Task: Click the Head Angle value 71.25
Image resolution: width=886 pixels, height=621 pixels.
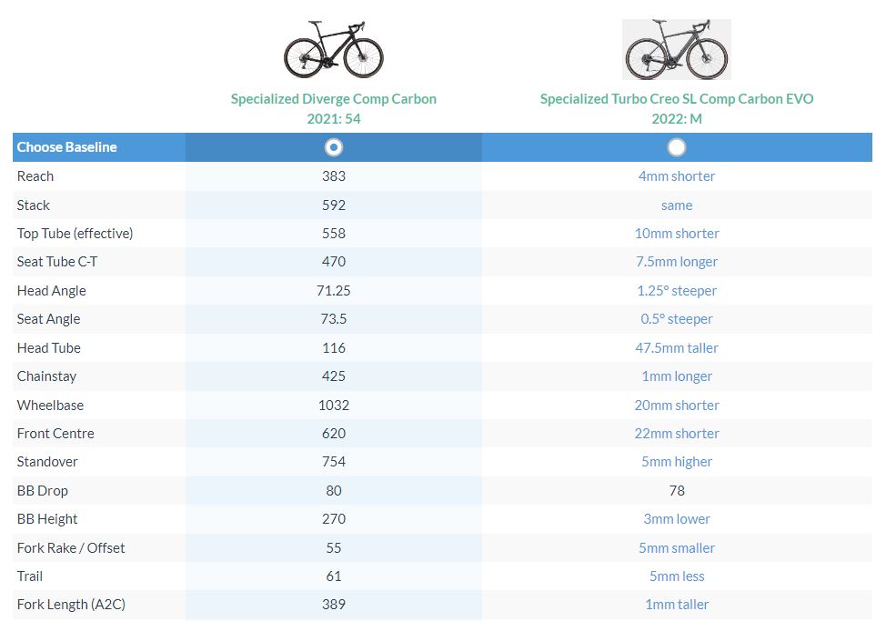Action: pos(334,291)
